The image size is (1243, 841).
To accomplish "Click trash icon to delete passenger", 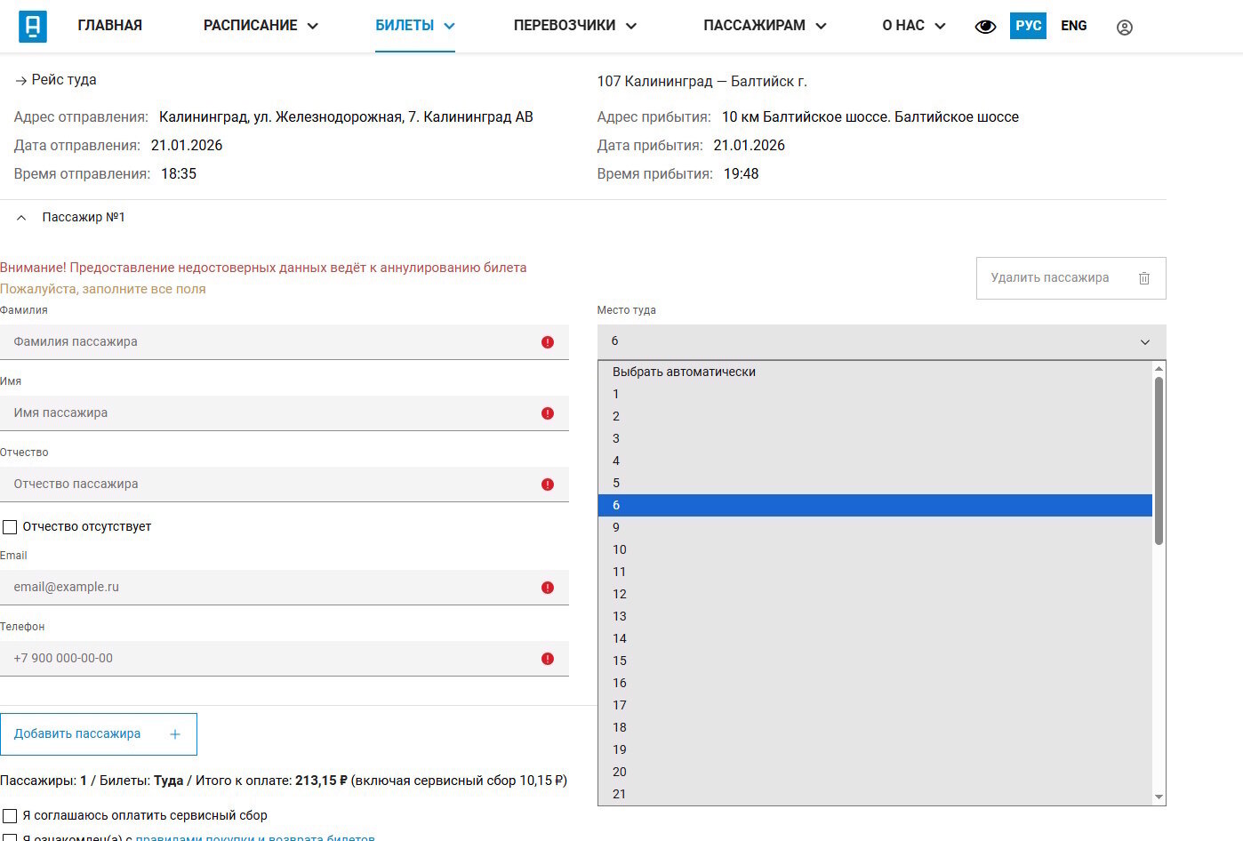I will [1143, 278].
